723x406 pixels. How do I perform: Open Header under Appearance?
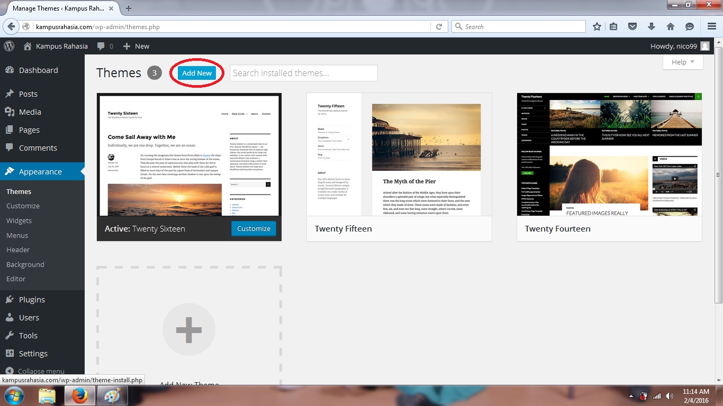click(18, 250)
